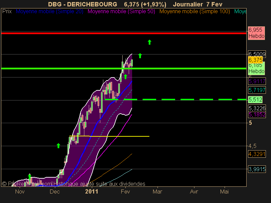Click the cyan 3,9915 value label
Viewport: 271px width, 203px height.
tap(257, 169)
